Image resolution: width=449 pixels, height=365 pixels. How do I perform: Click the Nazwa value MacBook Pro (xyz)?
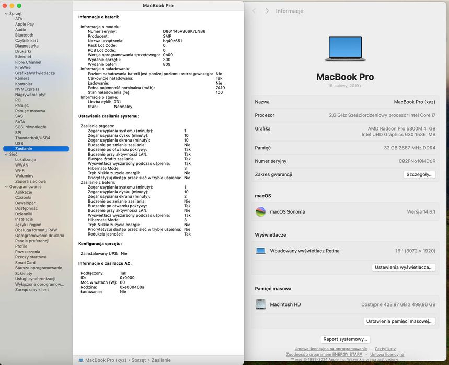415,102
